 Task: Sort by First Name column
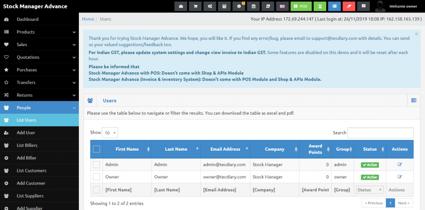[x=127, y=149]
